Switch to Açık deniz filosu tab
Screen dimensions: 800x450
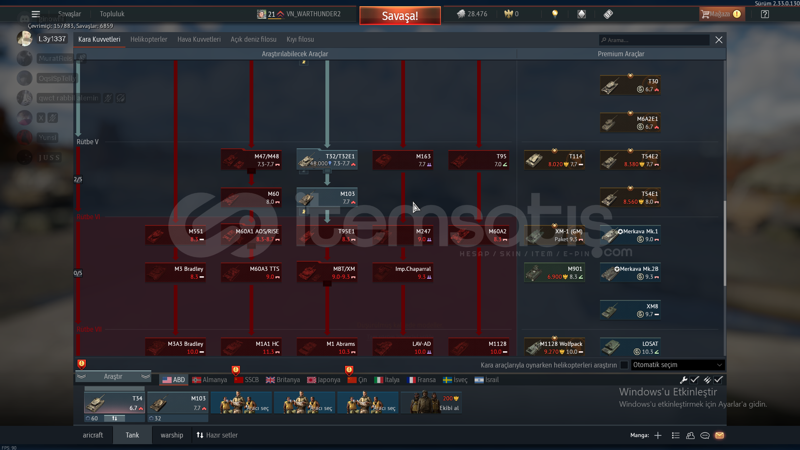pyautogui.click(x=254, y=40)
